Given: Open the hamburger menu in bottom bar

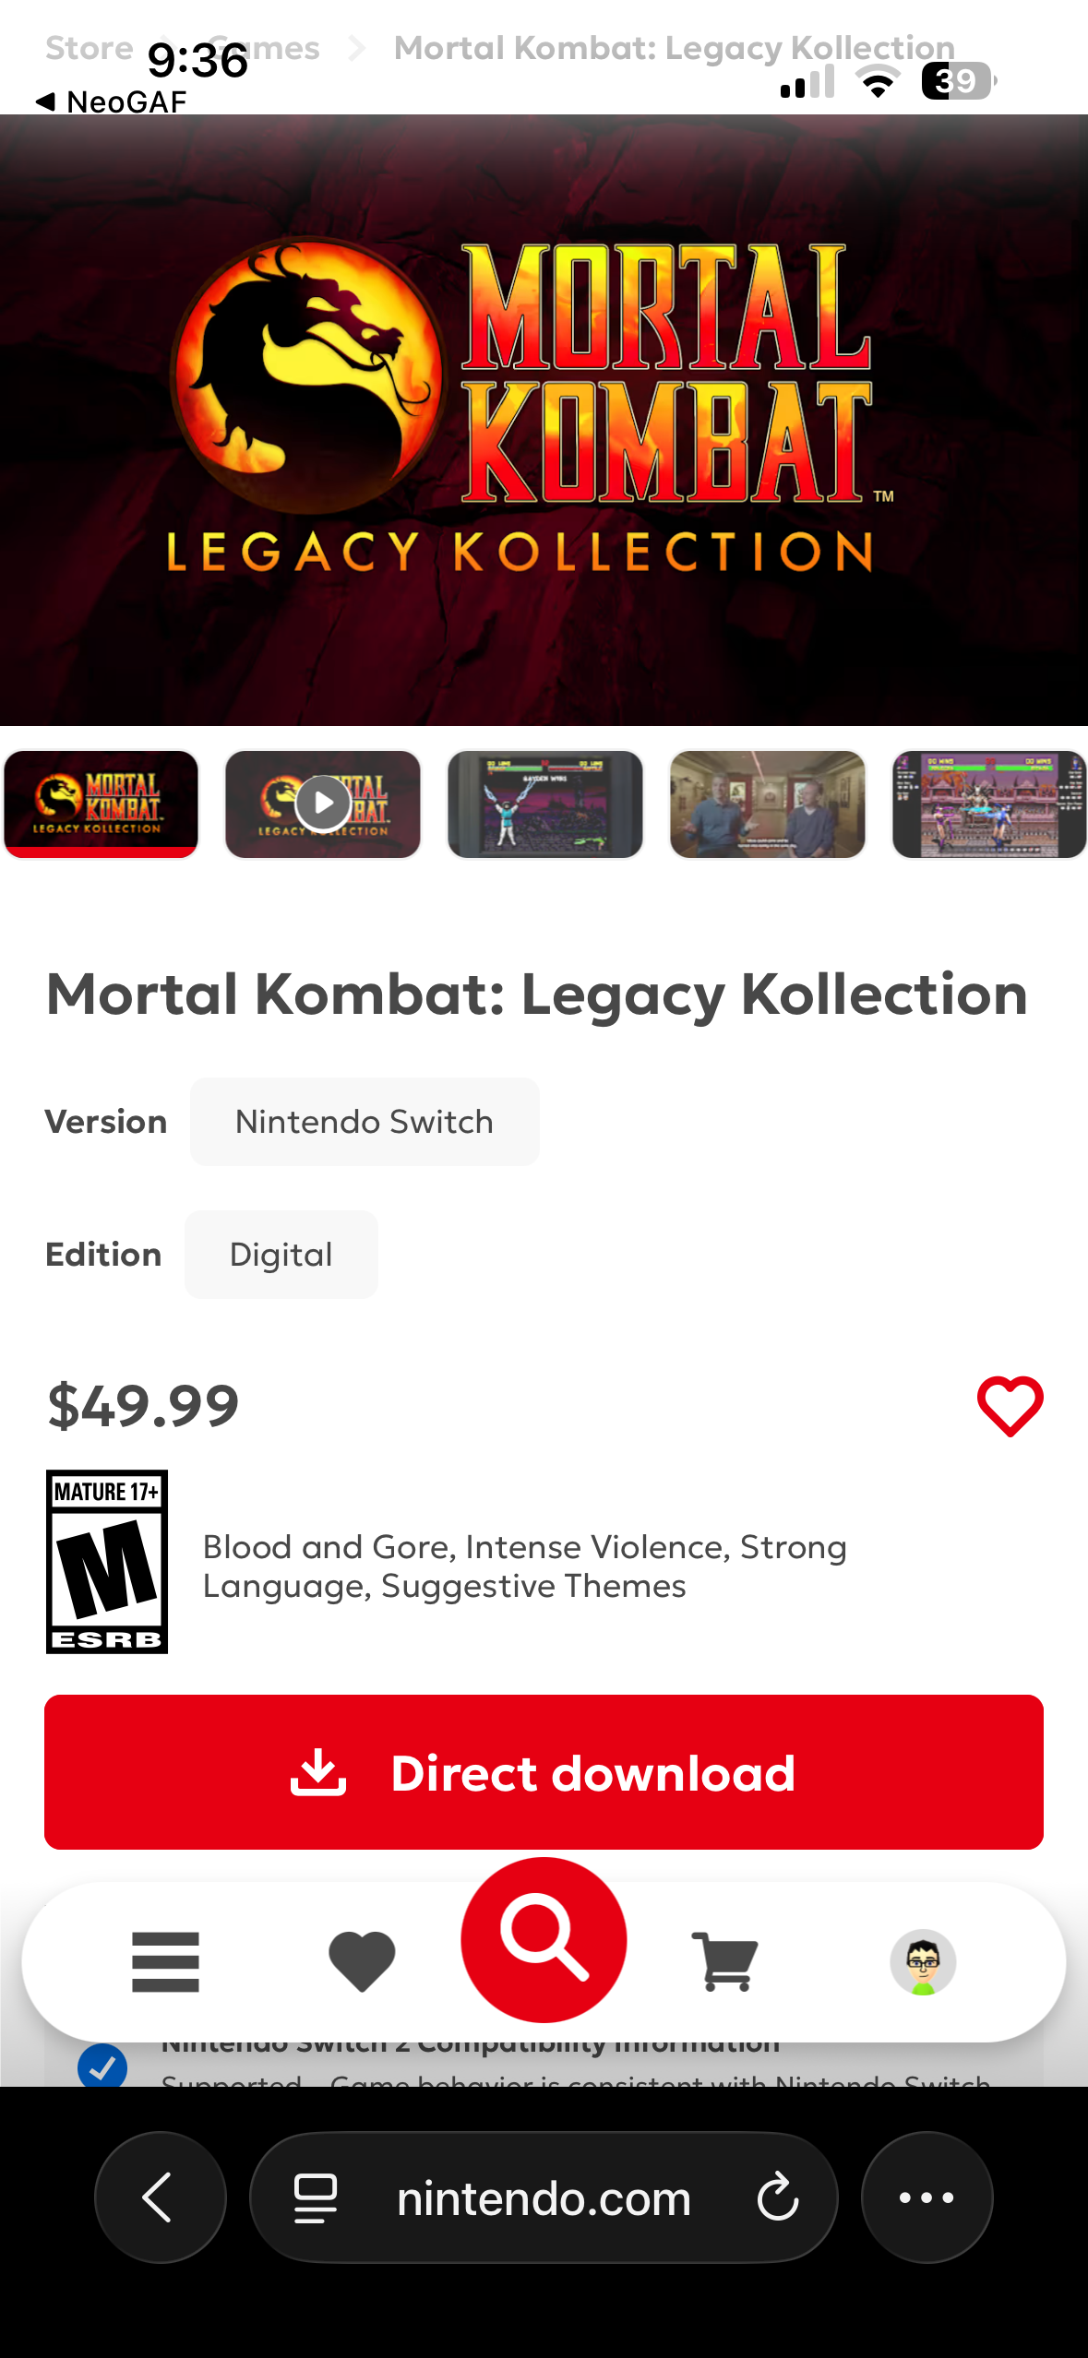Looking at the screenshot, I should [x=165, y=1961].
